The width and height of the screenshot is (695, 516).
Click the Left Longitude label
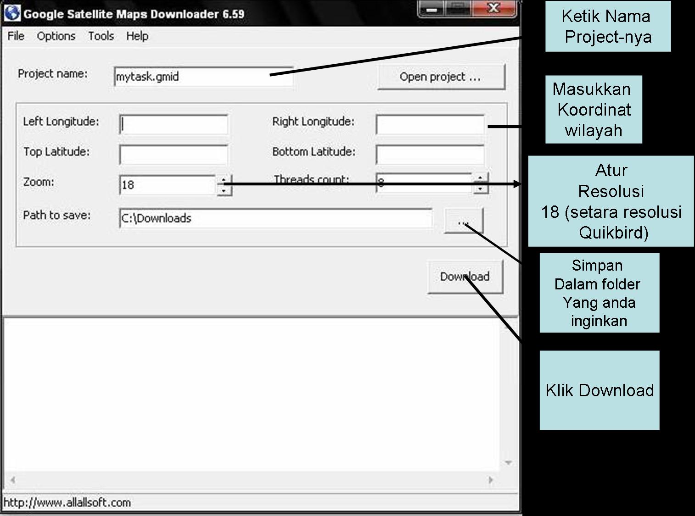pyautogui.click(x=61, y=122)
